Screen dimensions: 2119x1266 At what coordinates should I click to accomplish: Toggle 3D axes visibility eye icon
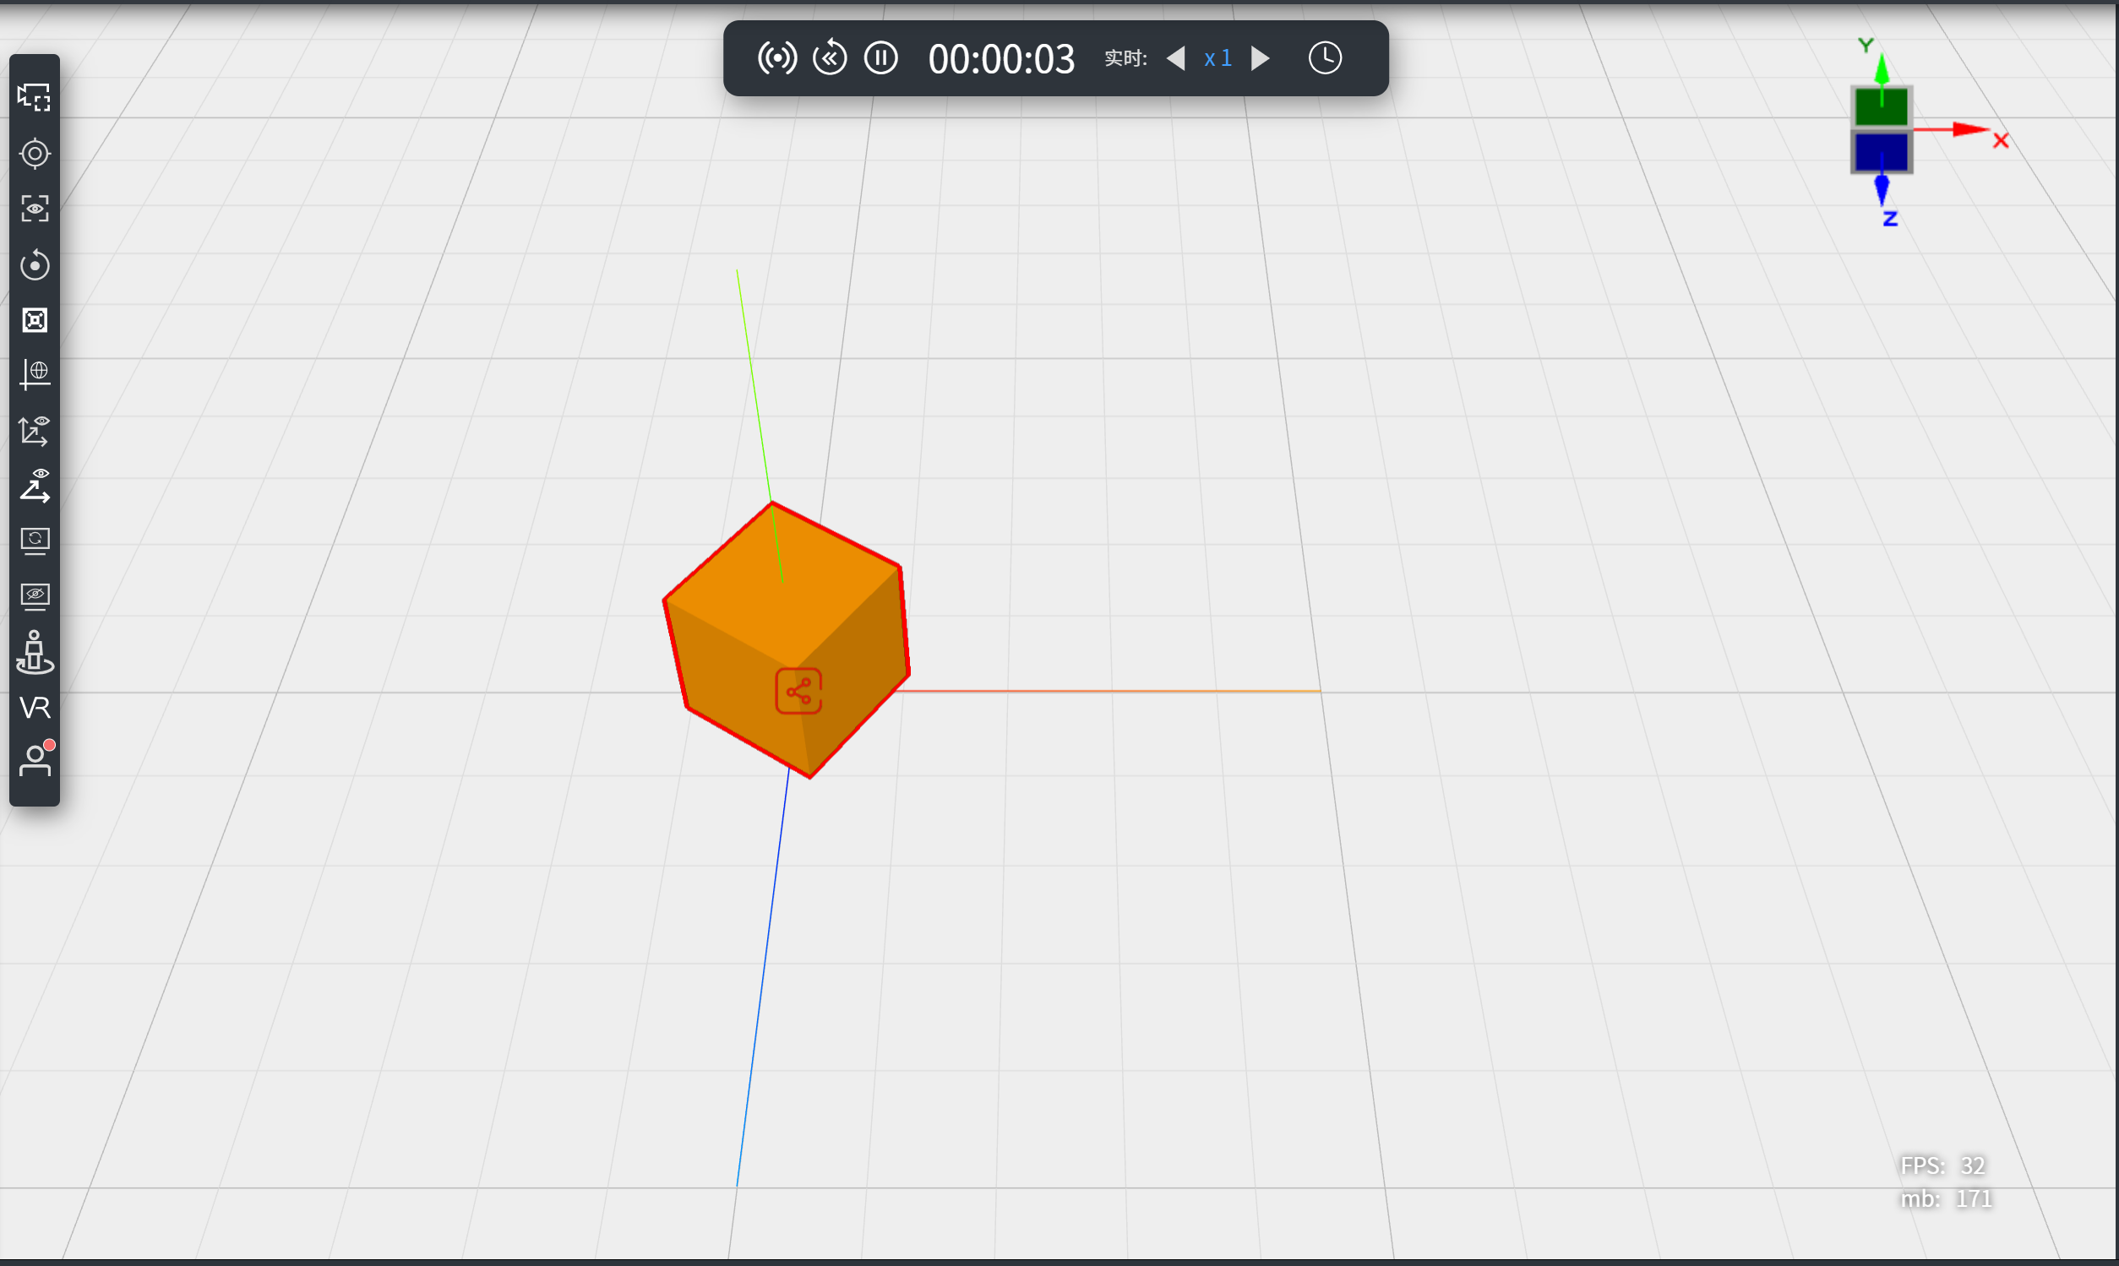[x=34, y=431]
